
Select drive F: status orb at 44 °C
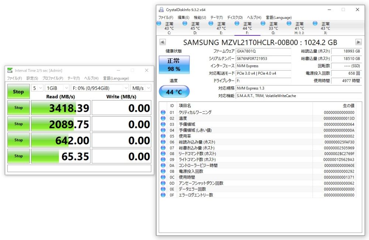(x=237, y=23)
